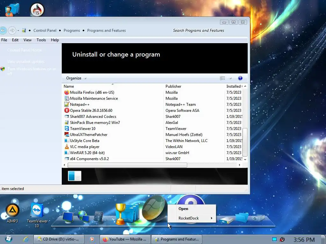This screenshot has width=326, height=244.
Task: Select the TeamViewer 10 list icon
Action: click(67, 128)
